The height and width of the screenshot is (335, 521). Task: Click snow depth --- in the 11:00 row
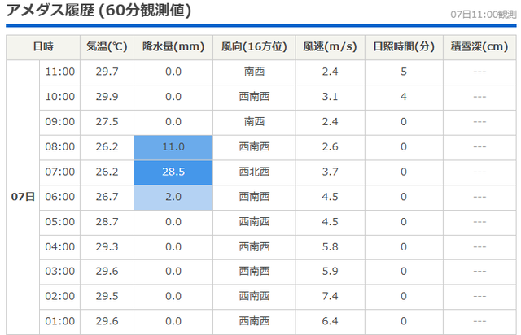[479, 72]
